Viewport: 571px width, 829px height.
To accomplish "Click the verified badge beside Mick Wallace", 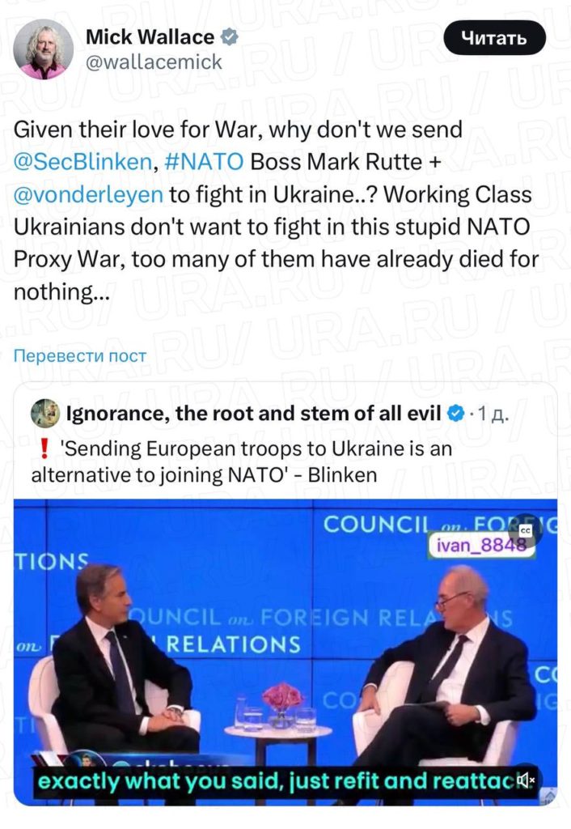I will click(x=230, y=37).
